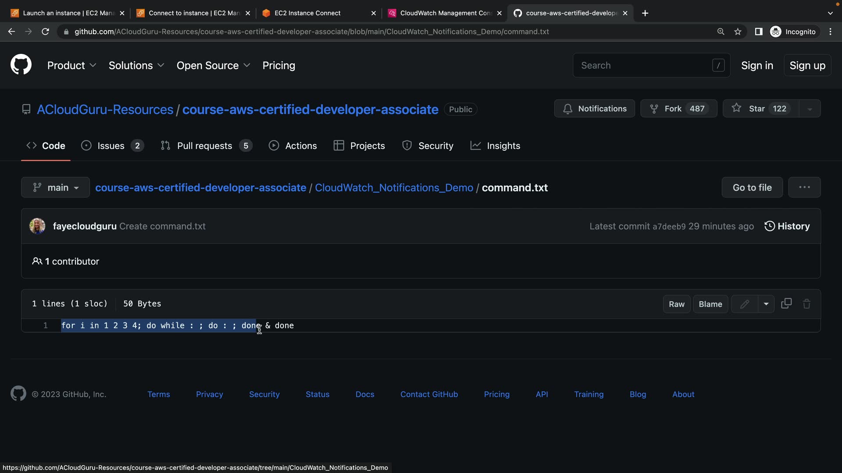Expand the Star lists dropdown arrow
The width and height of the screenshot is (842, 473).
pos(810,109)
